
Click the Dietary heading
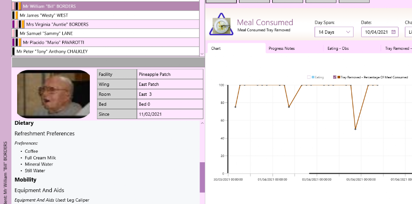point(24,123)
